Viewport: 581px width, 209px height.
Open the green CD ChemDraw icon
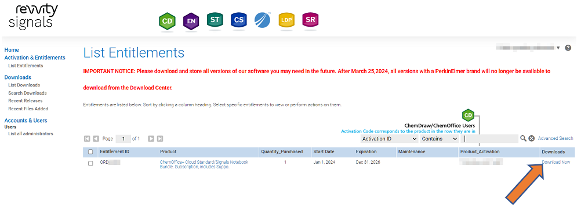167,21
